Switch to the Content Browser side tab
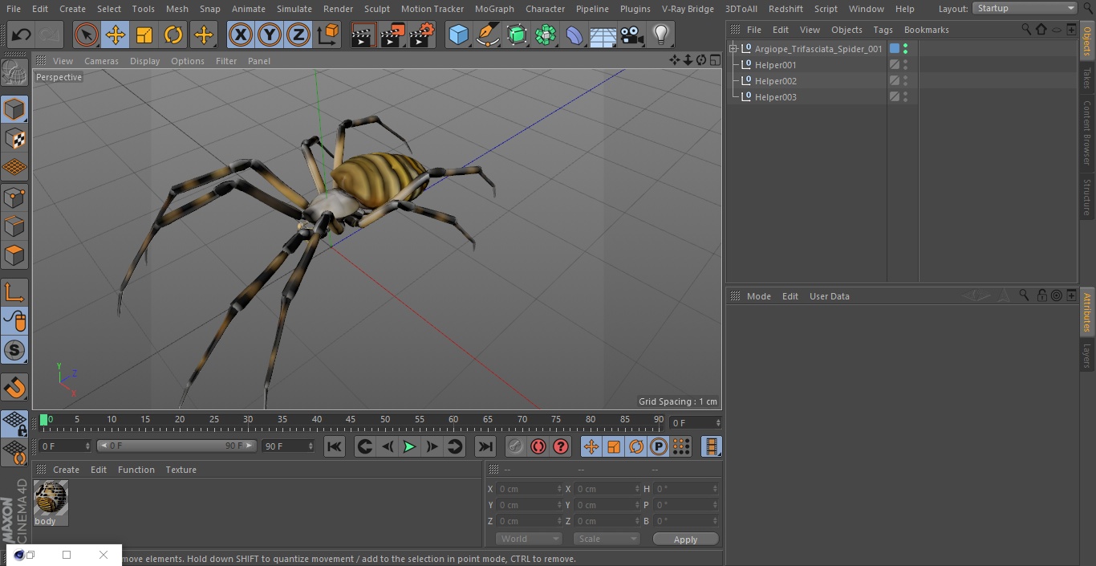The image size is (1096, 566). pyautogui.click(x=1087, y=132)
